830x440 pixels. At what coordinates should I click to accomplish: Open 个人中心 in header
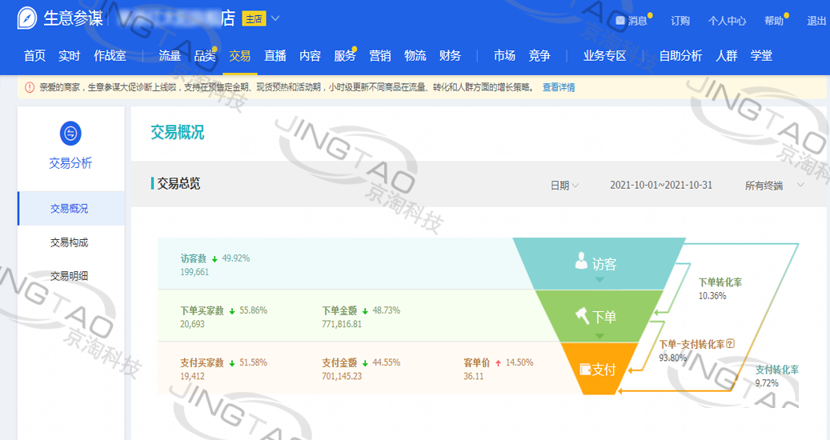click(728, 21)
